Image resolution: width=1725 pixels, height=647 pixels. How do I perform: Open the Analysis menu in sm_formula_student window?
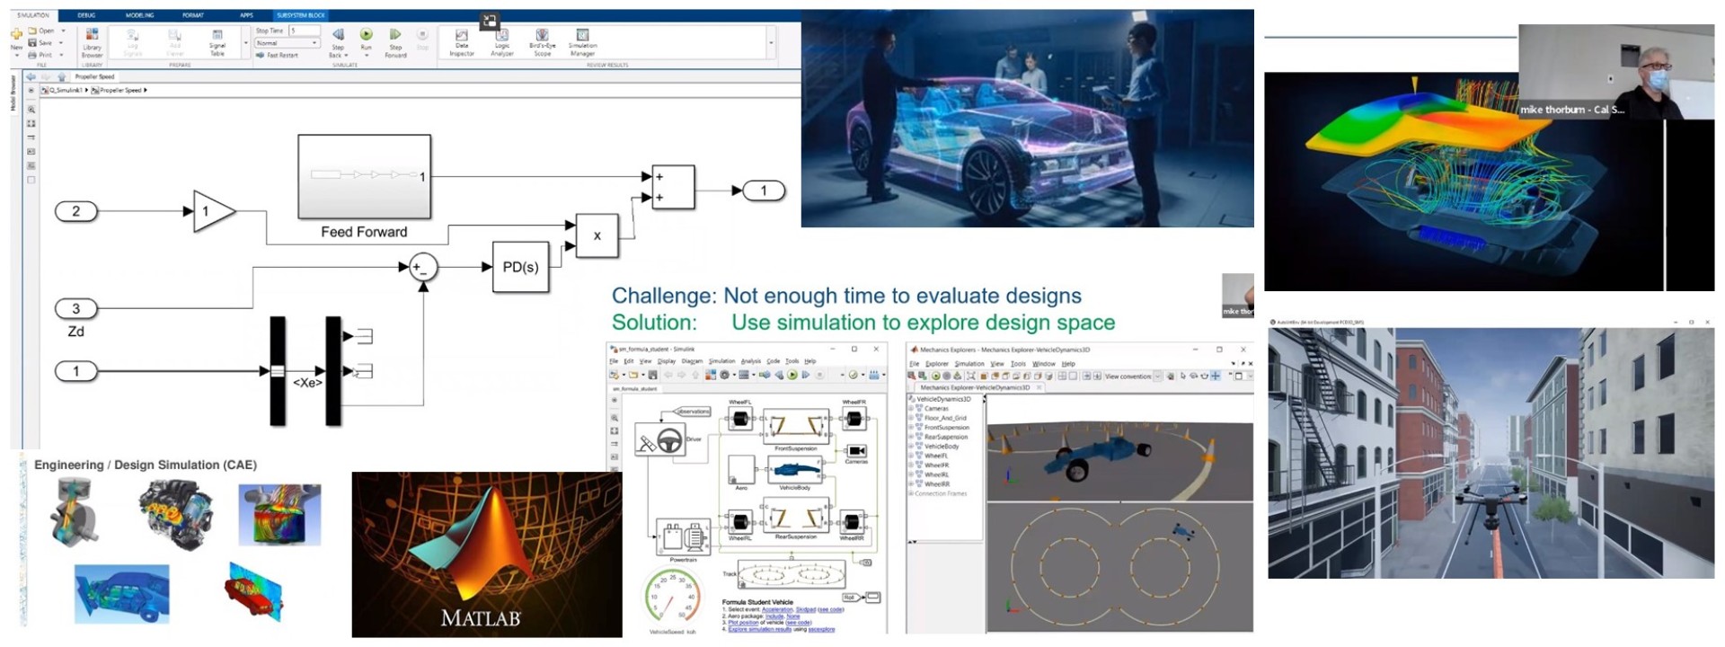click(751, 361)
